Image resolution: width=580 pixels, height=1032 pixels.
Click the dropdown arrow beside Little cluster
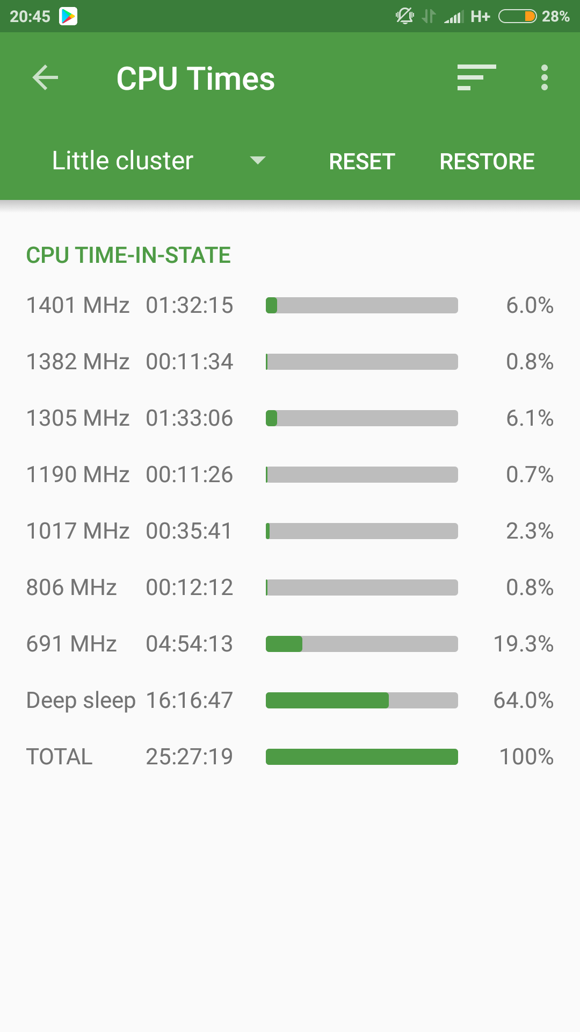tap(258, 161)
